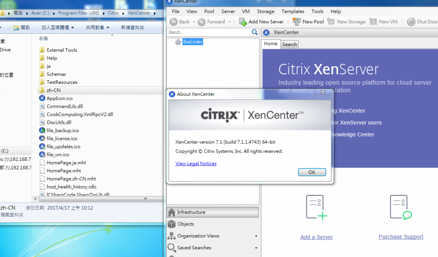The width and height of the screenshot is (438, 257).
Task: Open View Legal Notices link
Action: pyautogui.click(x=196, y=163)
